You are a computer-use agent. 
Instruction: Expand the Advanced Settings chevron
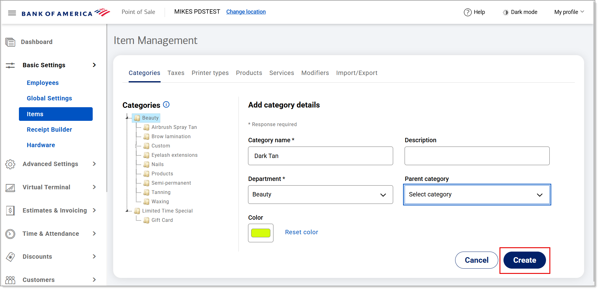click(x=94, y=164)
